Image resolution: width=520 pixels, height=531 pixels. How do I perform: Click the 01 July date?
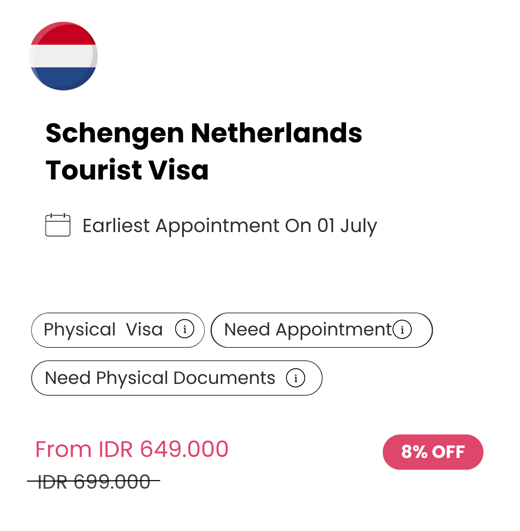click(x=347, y=226)
